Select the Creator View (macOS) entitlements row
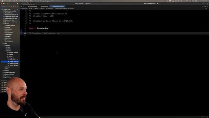This screenshot has height=118, width=209. 10,11
